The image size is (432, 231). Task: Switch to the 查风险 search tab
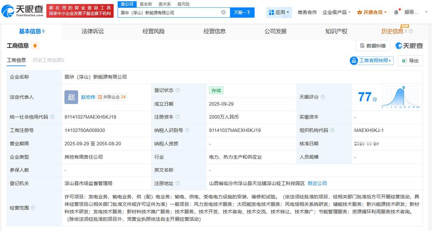pyautogui.click(x=183, y=4)
